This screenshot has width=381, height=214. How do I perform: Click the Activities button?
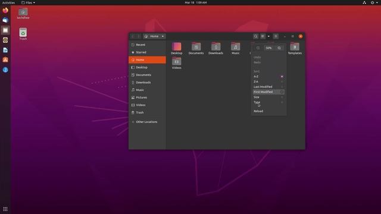8,2
